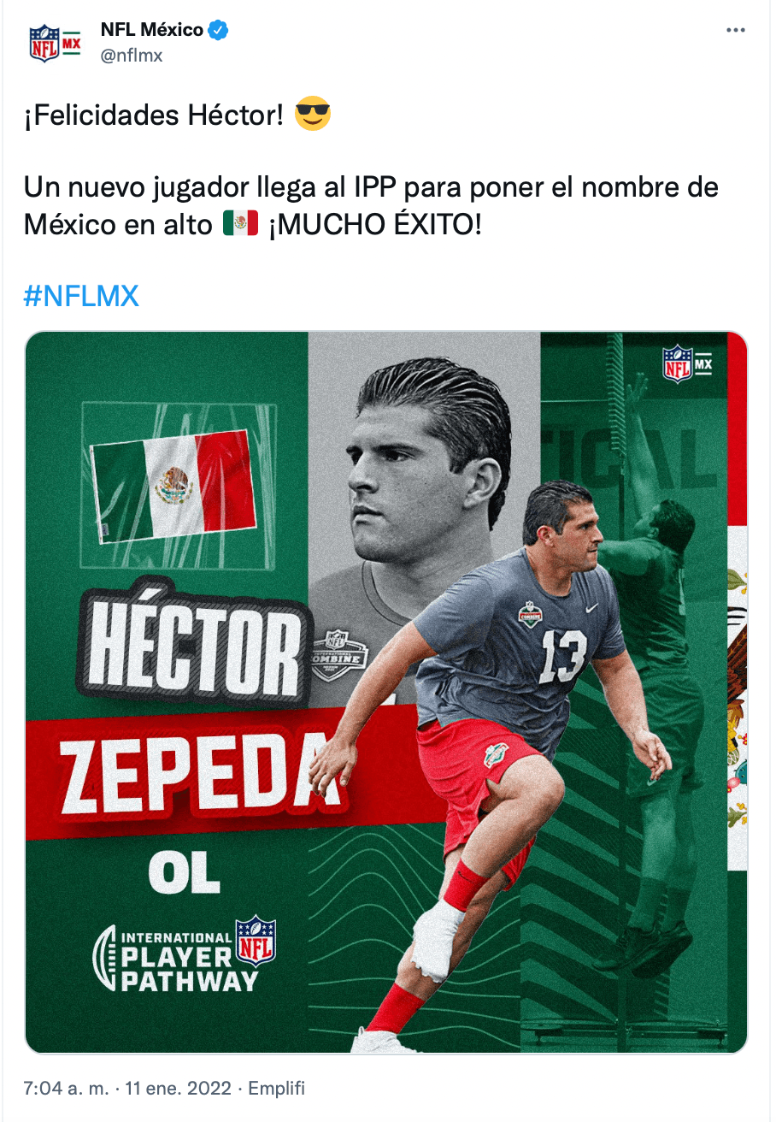Click the Emplifi source label
776x1122 pixels.
[277, 1089]
